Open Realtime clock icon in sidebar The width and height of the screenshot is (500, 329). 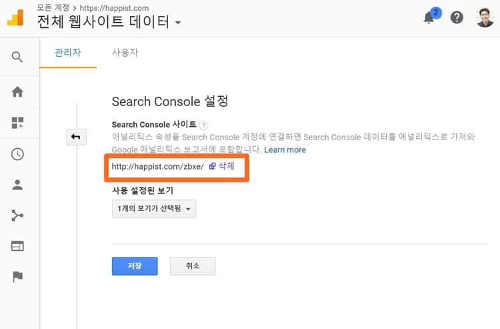click(x=18, y=154)
